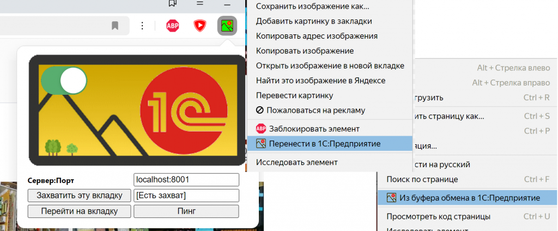The image size is (558, 231).
Task: Click the 1C red circle logo
Action: (184, 111)
